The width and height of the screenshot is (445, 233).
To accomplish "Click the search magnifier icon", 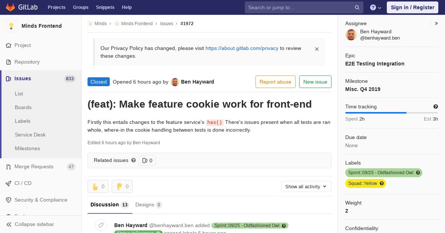I will tap(357, 7).
